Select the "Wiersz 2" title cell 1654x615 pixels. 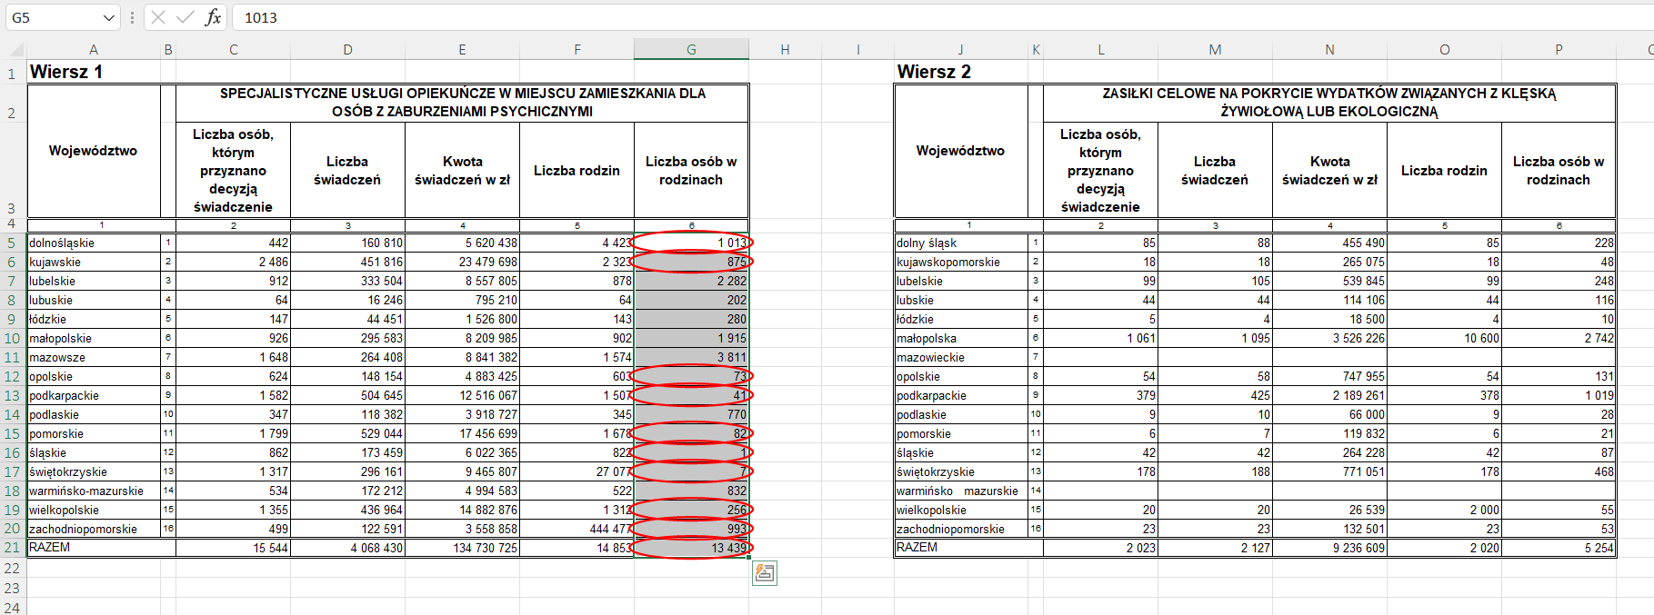click(x=960, y=72)
